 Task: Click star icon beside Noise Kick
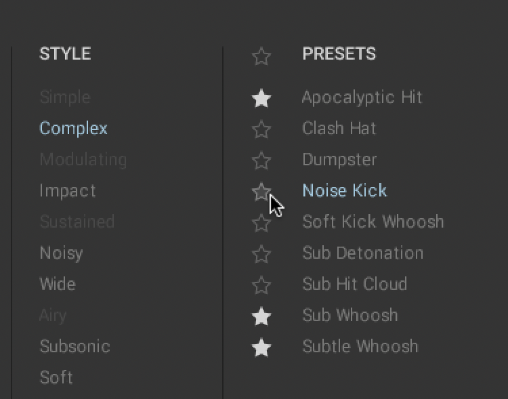pos(261,192)
